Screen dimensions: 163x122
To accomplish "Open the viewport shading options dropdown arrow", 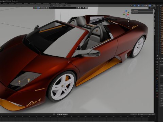I will 152,5.
